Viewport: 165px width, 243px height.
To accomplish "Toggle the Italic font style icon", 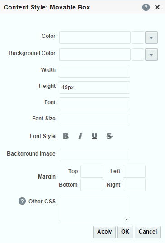I will tap(80, 136).
